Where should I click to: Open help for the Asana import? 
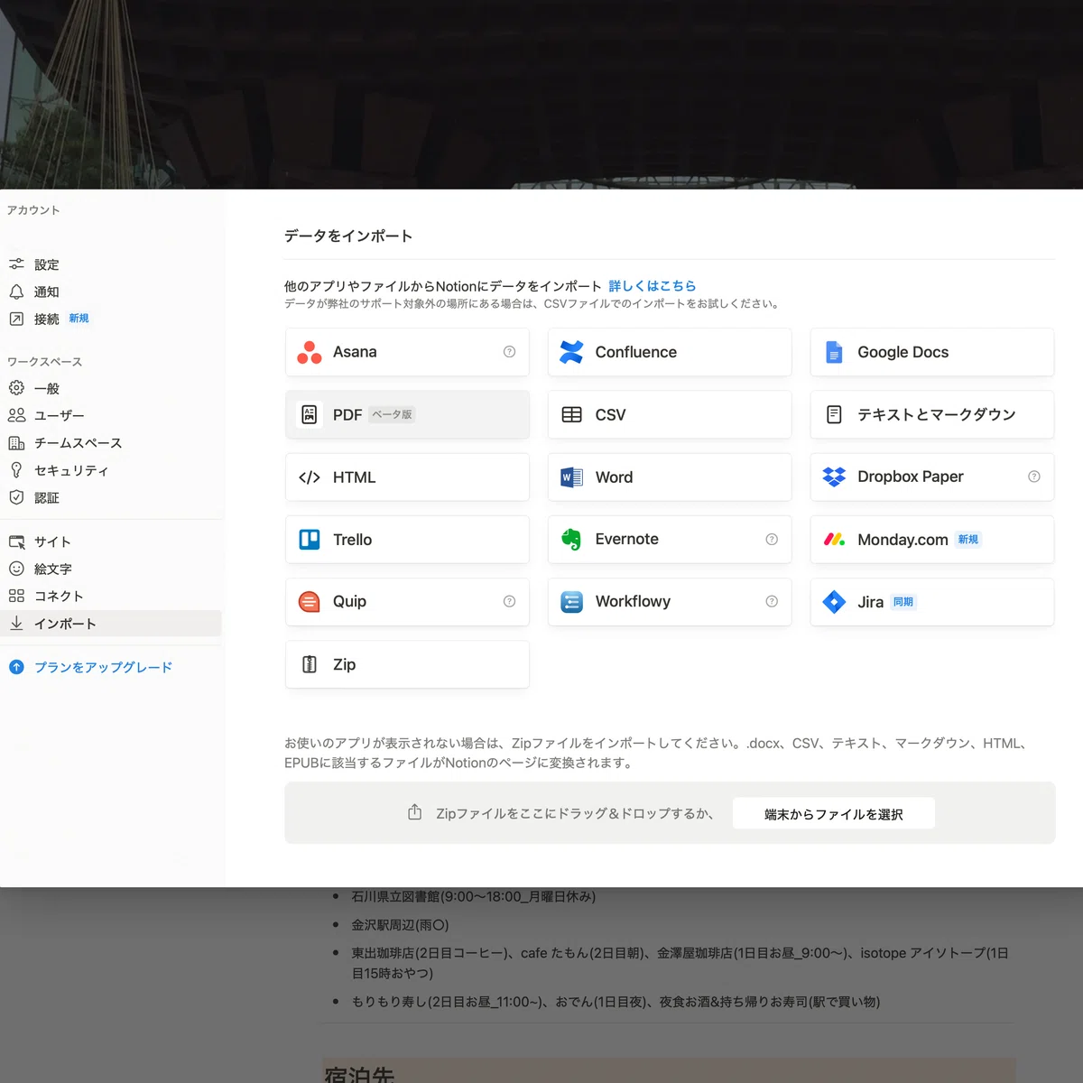[509, 352]
